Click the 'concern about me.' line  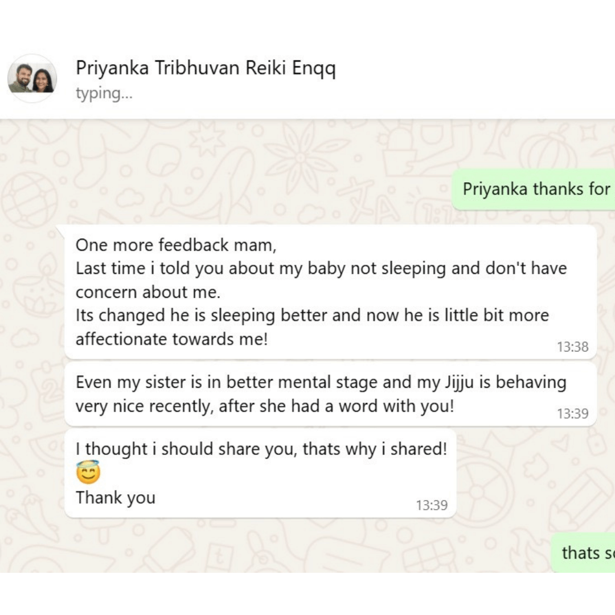pyautogui.click(x=147, y=292)
